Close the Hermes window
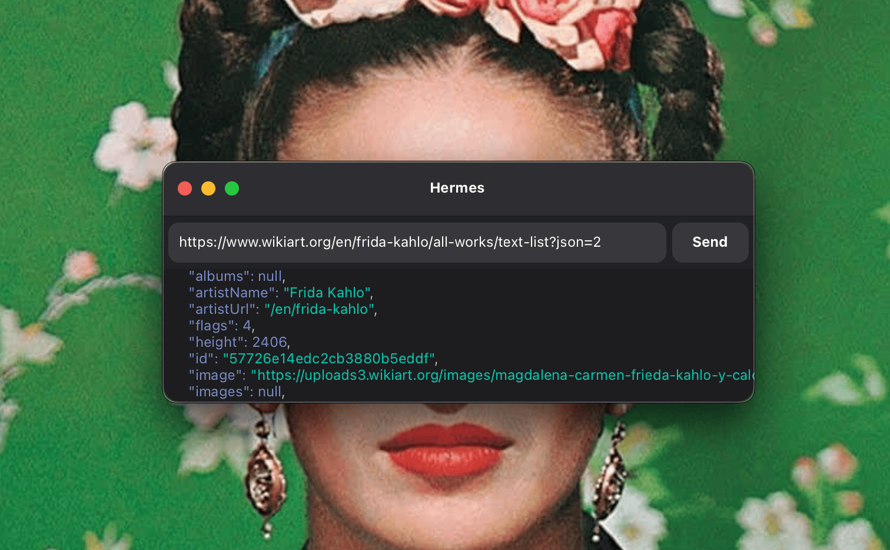This screenshot has height=550, width=890. coord(185,188)
